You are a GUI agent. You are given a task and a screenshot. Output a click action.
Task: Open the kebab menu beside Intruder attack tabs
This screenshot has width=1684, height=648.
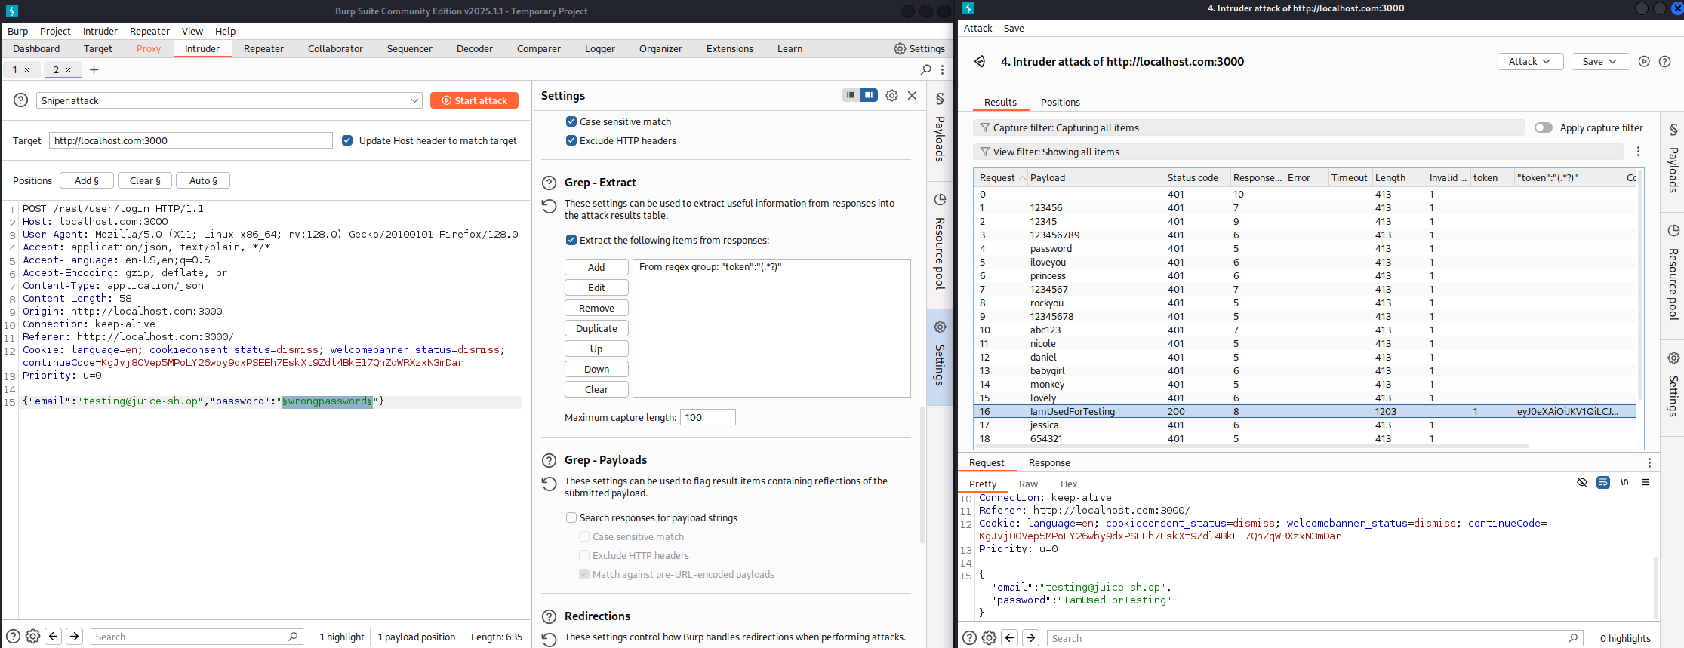(942, 69)
